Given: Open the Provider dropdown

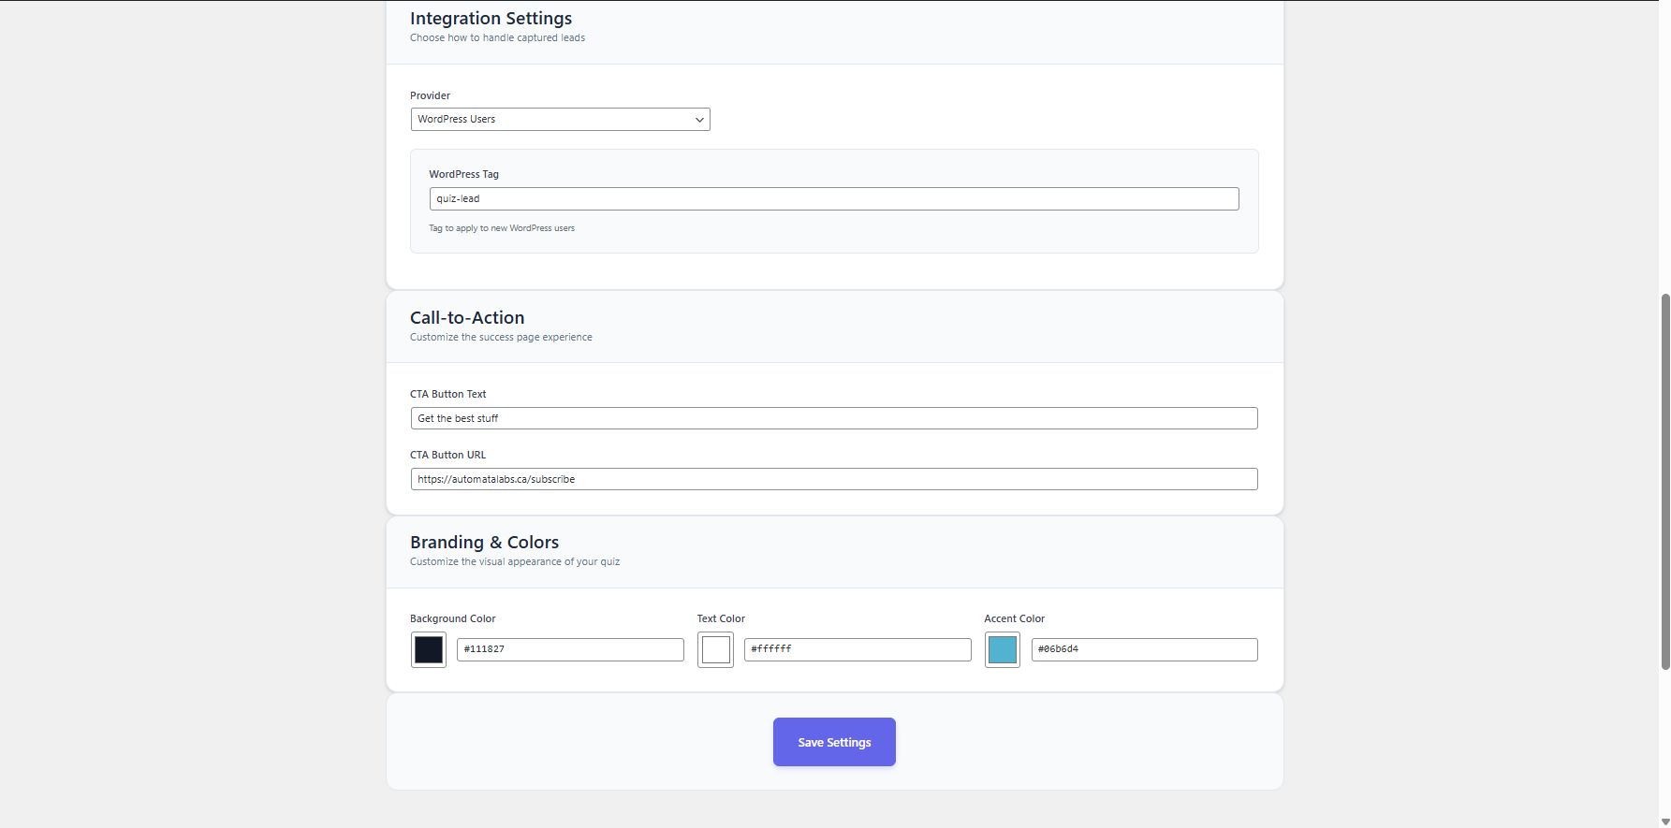Looking at the screenshot, I should click(x=560, y=120).
